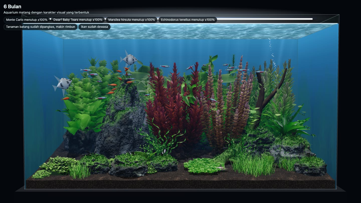
Task: Select the "Ikan sudah dewasa" chip
Action: (x=95, y=27)
